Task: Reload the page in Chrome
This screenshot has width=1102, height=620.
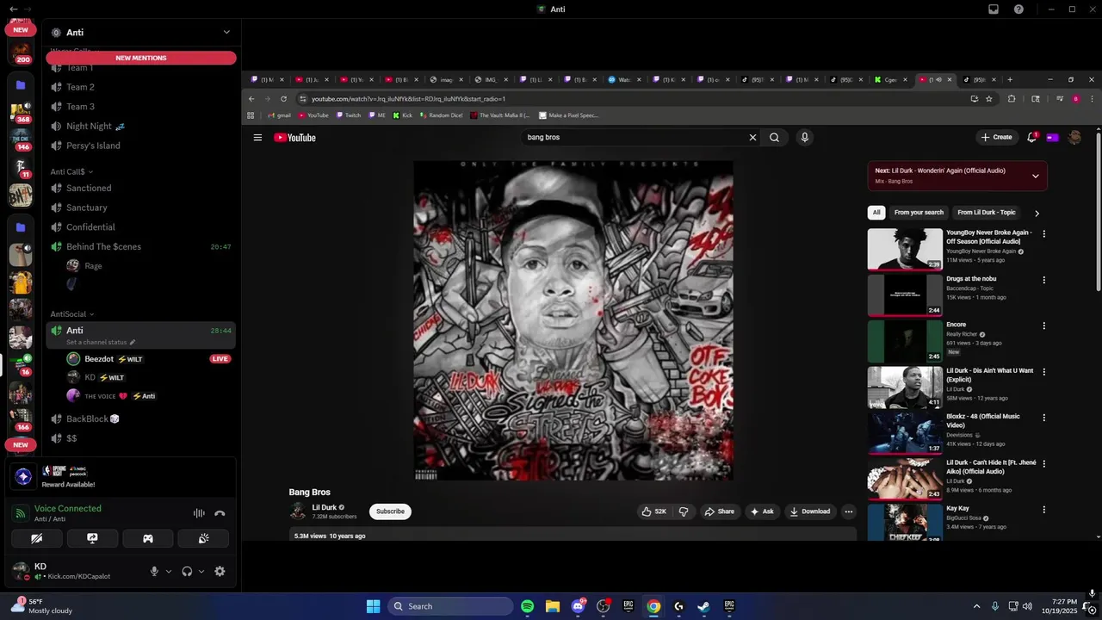Action: coord(283,99)
